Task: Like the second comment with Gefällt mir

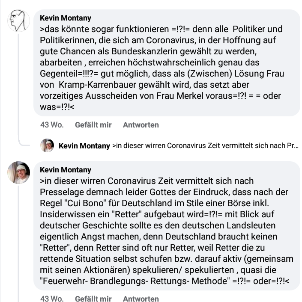Action: pos(93,299)
